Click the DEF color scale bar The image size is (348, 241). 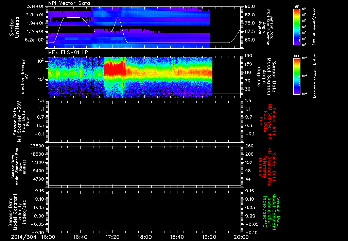pyautogui.click(x=297, y=76)
